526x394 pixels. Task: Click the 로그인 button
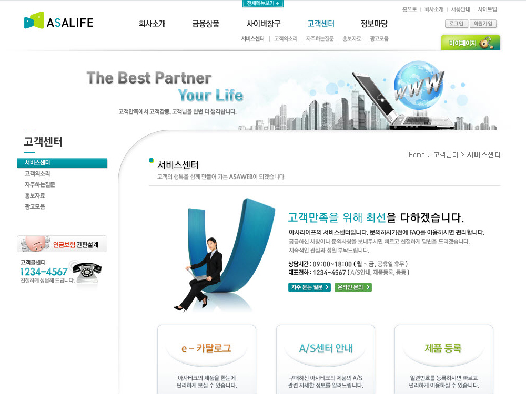[456, 24]
